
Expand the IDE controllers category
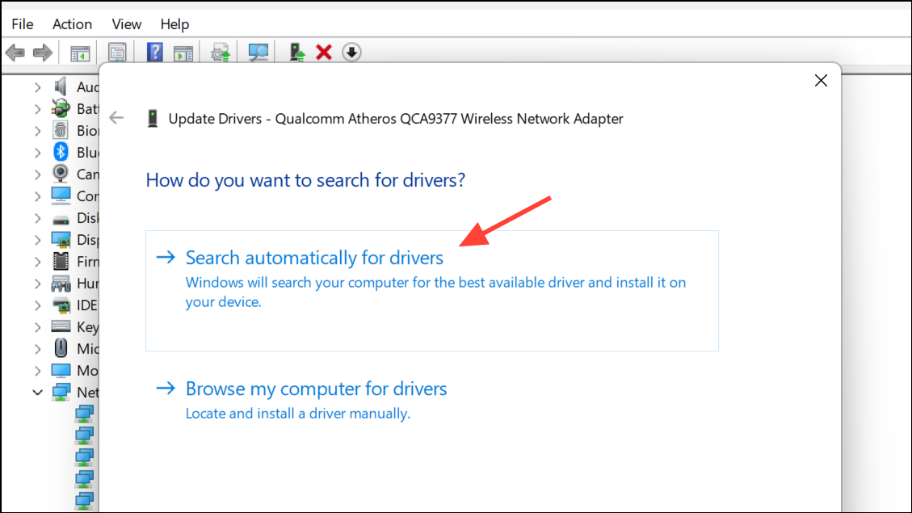pyautogui.click(x=37, y=305)
